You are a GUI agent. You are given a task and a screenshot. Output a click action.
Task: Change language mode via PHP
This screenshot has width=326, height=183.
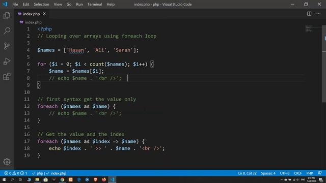pyautogui.click(x=309, y=173)
